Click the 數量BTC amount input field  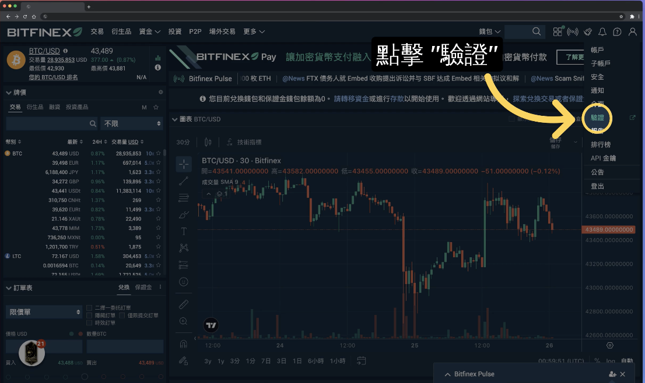[x=125, y=346]
